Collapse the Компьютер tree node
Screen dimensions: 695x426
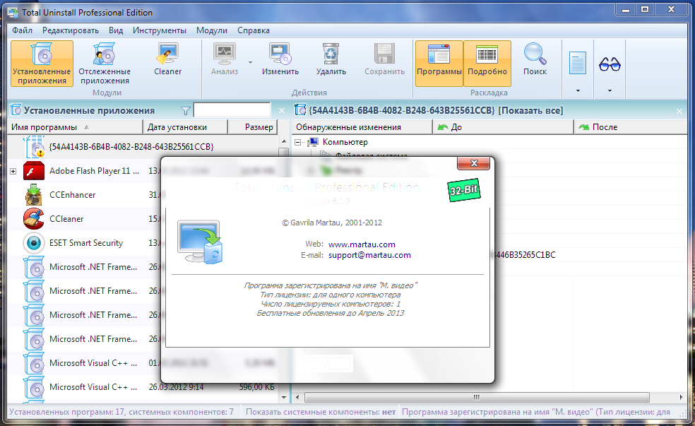(298, 142)
